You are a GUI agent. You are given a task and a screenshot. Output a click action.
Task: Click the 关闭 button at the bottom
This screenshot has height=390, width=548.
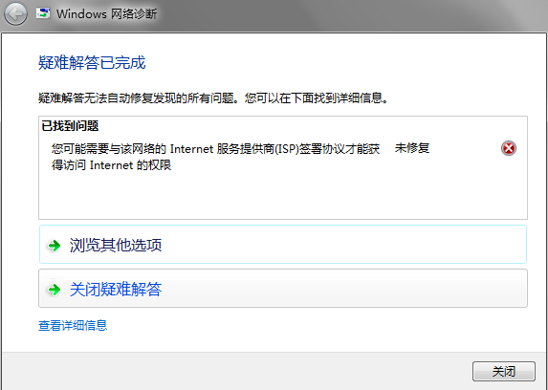coord(504,371)
